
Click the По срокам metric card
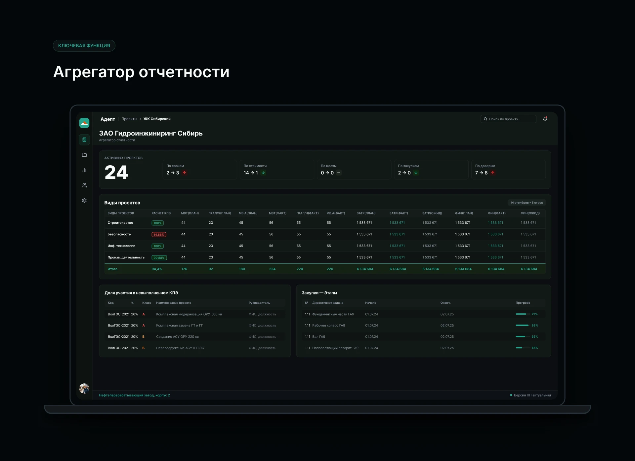pos(200,170)
